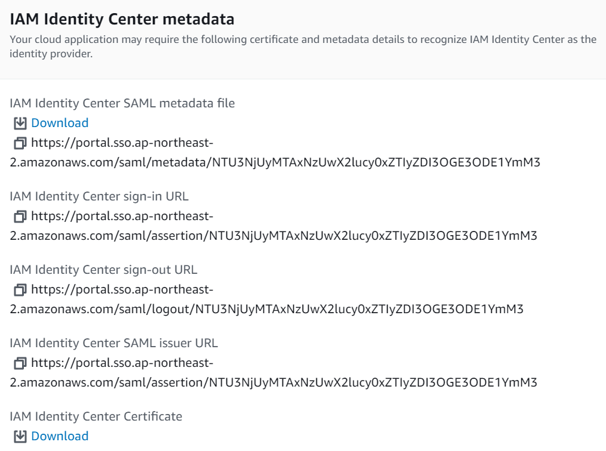Copy the SAML issuer URL
Viewport: 606px width, 451px height.
(20, 363)
